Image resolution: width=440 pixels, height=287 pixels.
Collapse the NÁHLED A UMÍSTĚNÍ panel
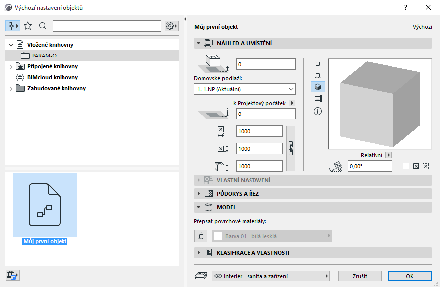point(198,43)
